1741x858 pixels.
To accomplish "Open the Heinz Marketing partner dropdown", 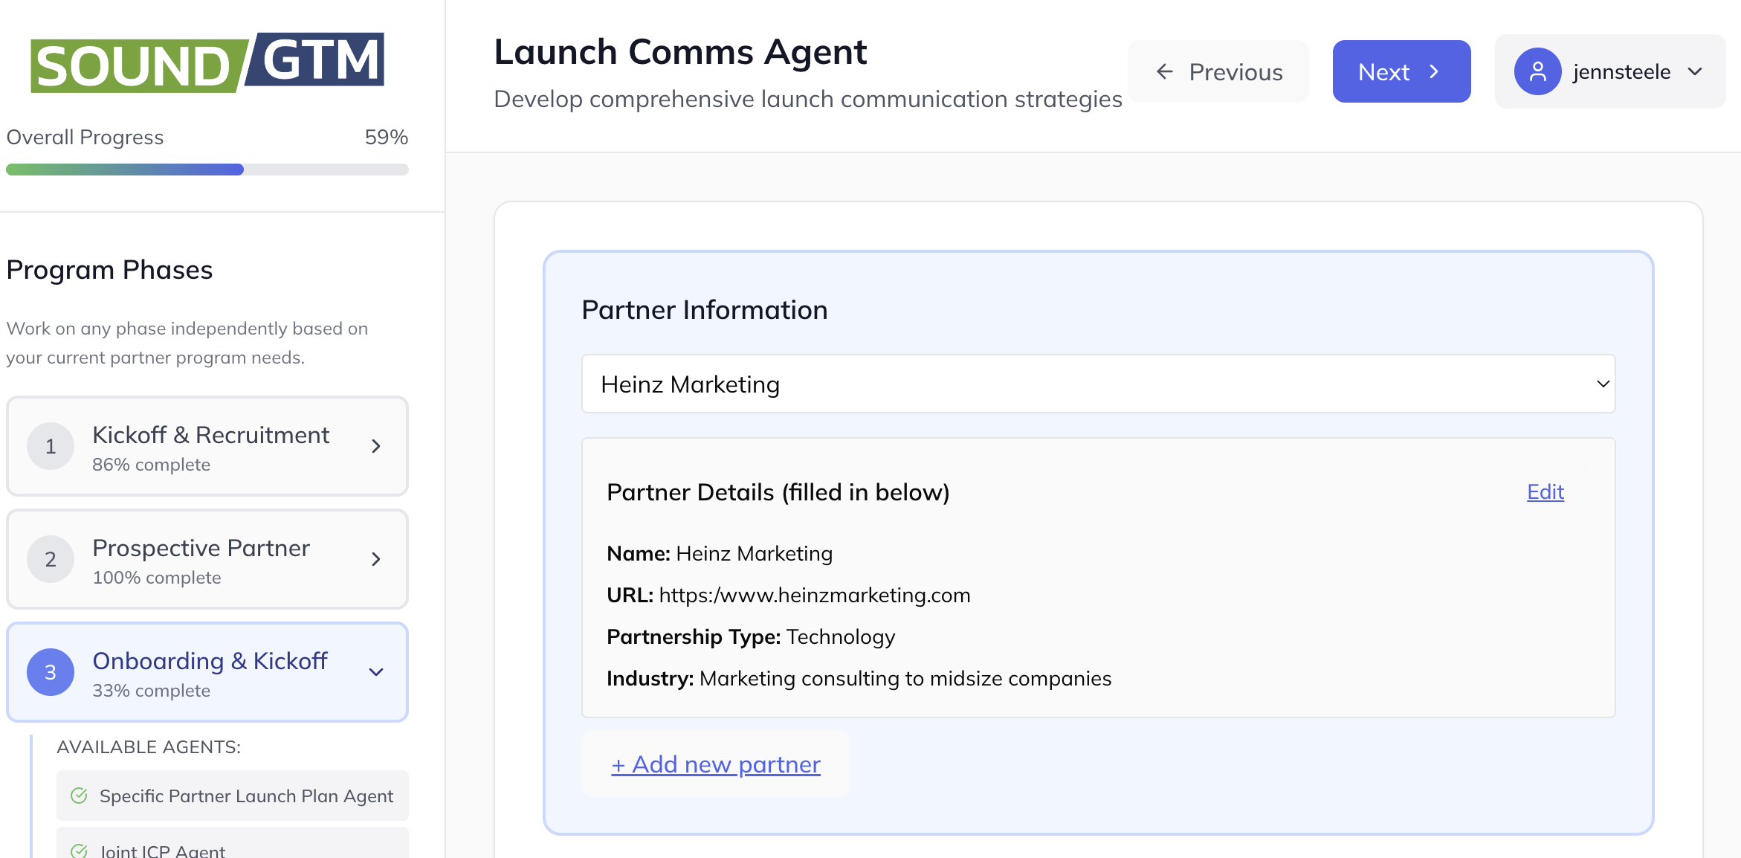I will click(x=1098, y=384).
